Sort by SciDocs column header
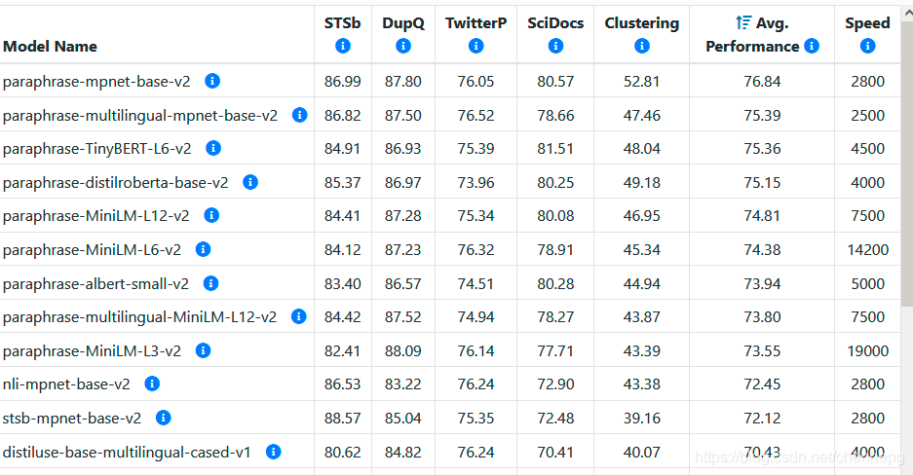 point(555,23)
